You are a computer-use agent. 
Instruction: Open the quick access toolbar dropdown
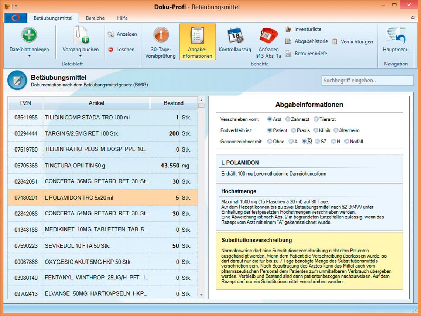pos(16,7)
